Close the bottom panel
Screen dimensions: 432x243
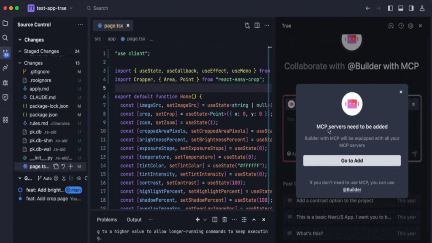tap(264, 219)
